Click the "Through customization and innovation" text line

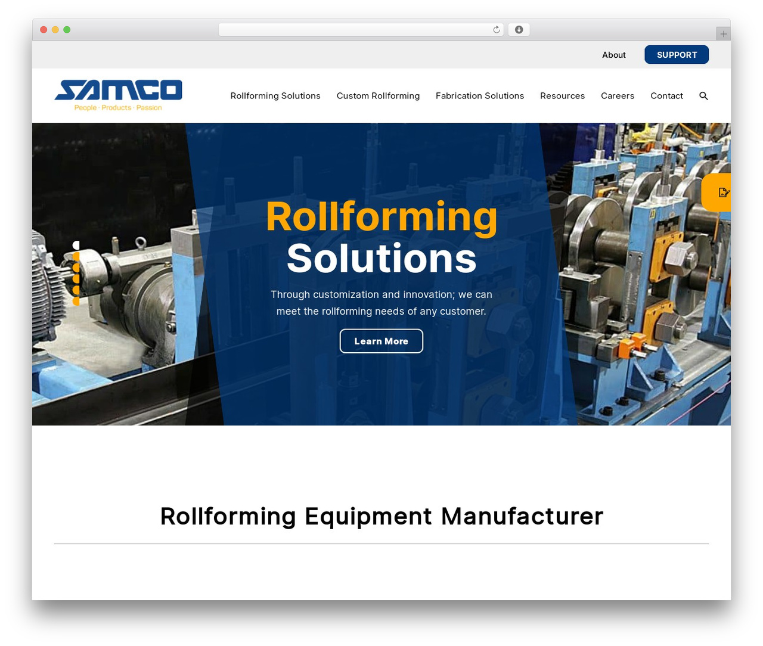tap(381, 294)
